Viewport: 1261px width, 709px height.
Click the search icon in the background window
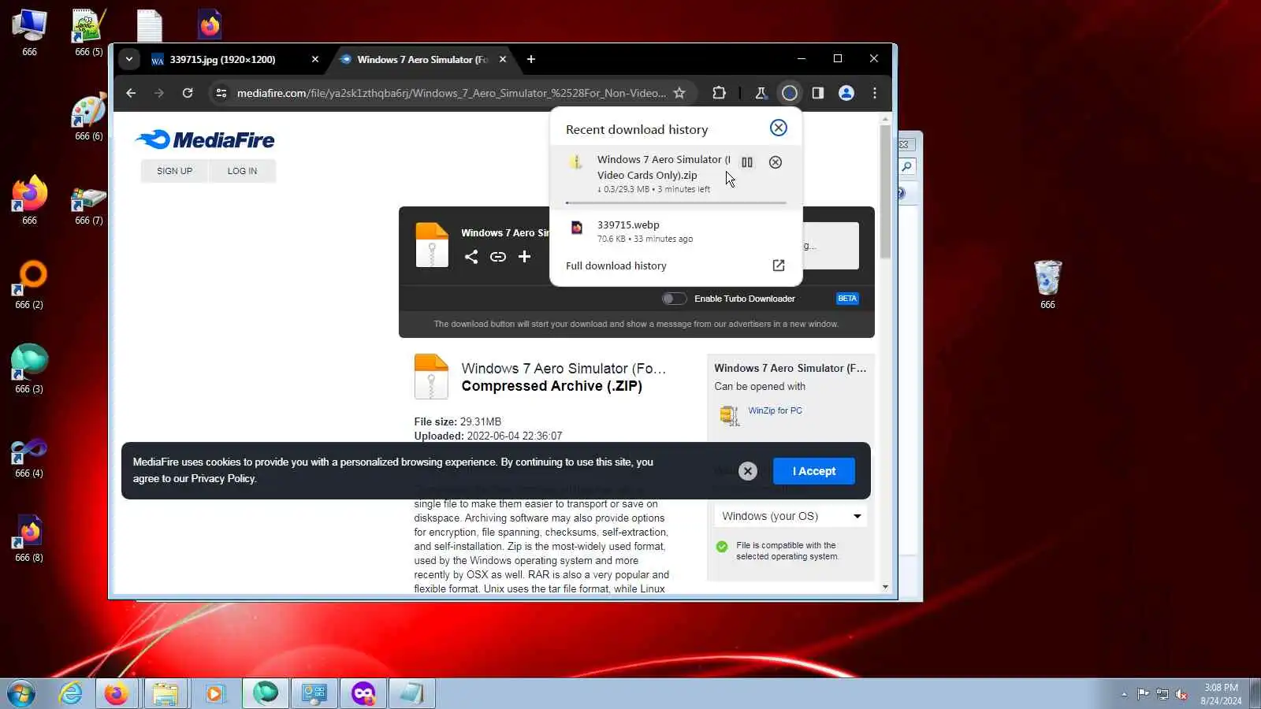coord(907,166)
